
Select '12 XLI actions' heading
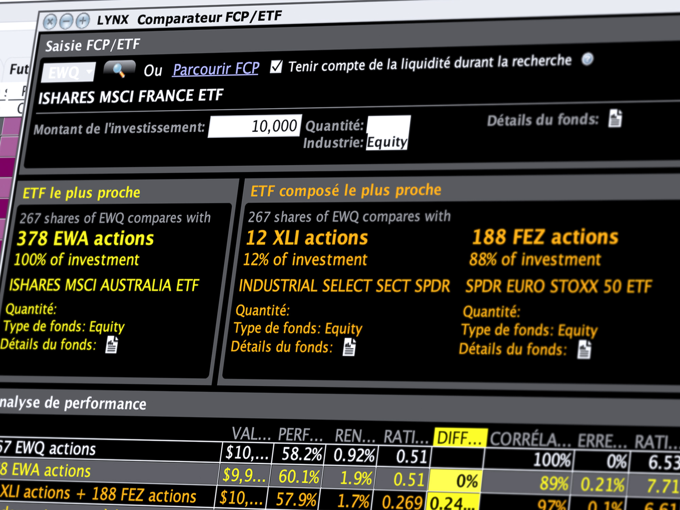307,237
